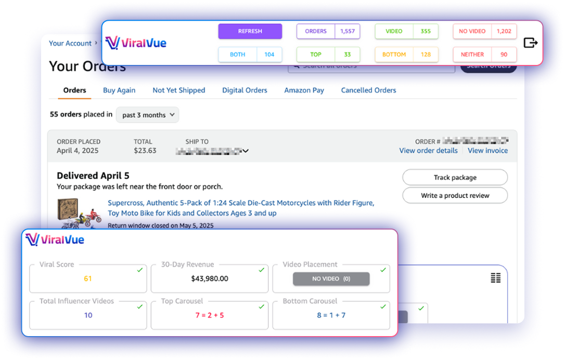Image resolution: width=565 pixels, height=360 pixels.
Task: Open the past 3 months dropdown
Action: 147,115
